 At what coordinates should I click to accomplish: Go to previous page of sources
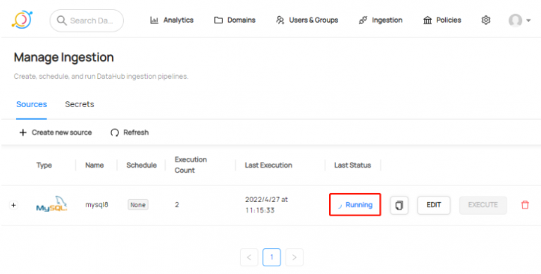coord(249,257)
